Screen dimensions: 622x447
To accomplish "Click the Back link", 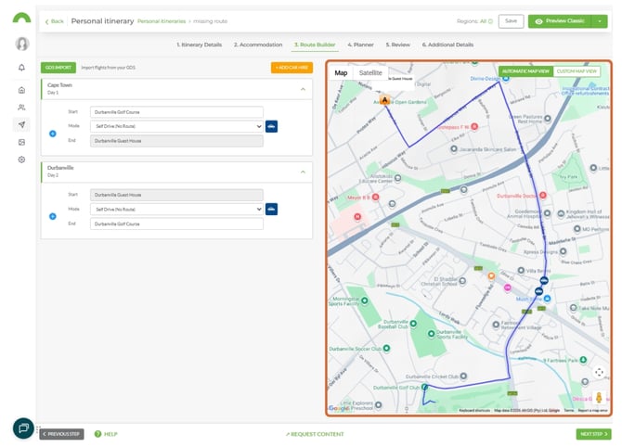I will point(55,21).
